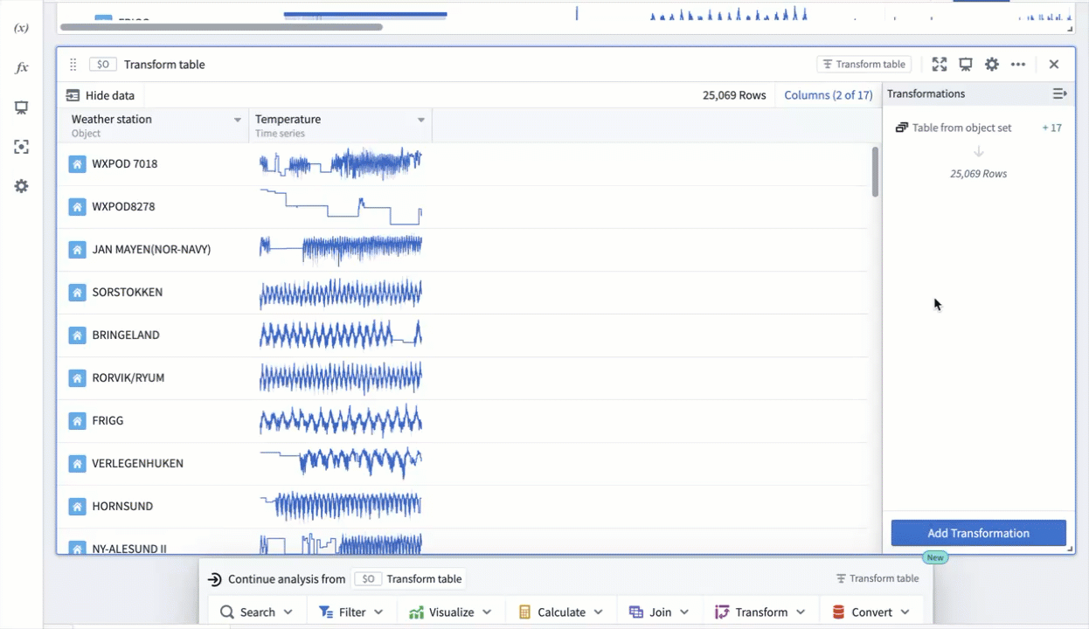The width and height of the screenshot is (1089, 629).
Task: Open the Temperature column dropdown arrow
Action: [x=421, y=120]
